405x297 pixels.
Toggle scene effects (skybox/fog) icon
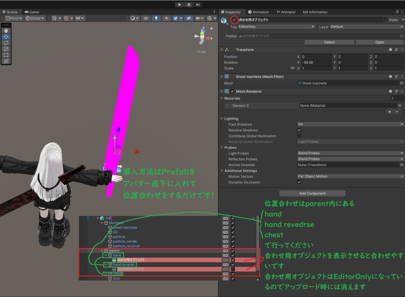[x=176, y=18]
